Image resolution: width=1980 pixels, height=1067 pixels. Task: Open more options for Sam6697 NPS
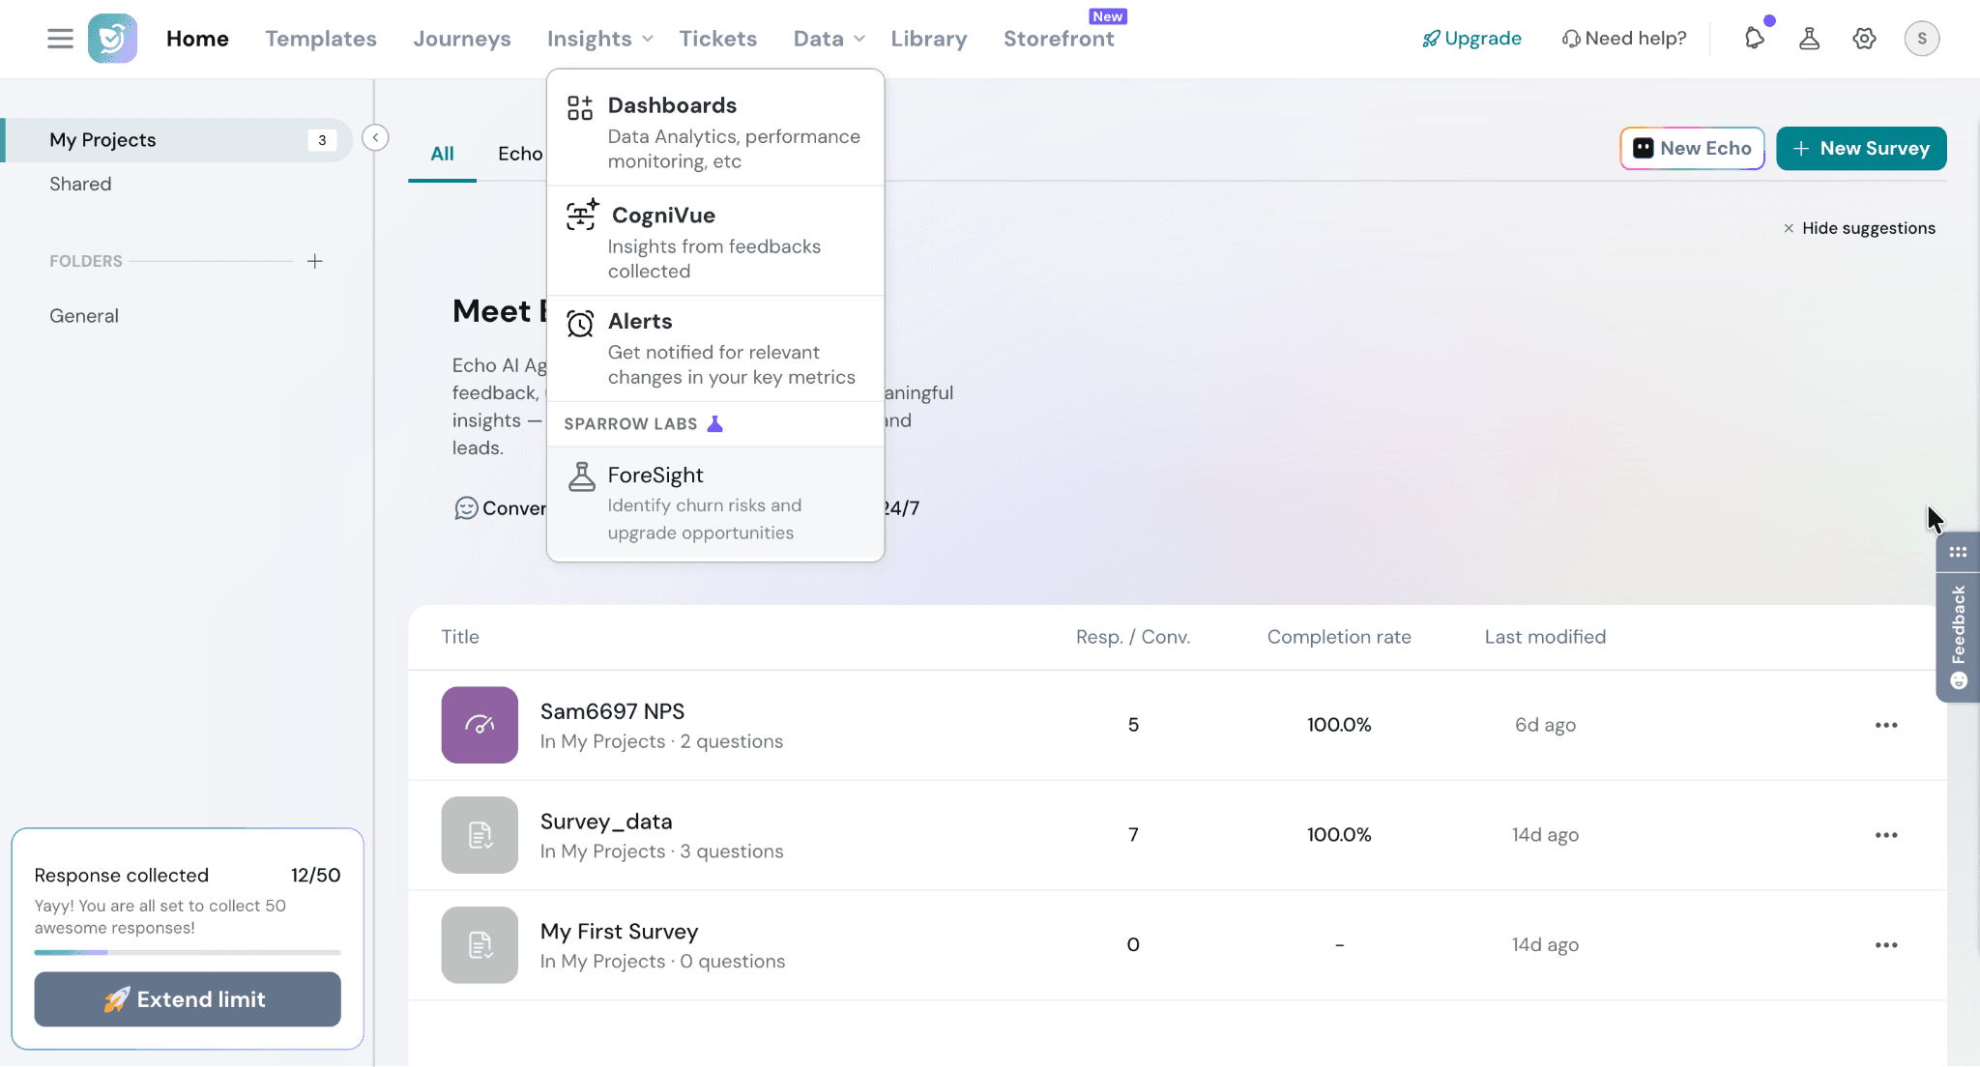pos(1886,725)
